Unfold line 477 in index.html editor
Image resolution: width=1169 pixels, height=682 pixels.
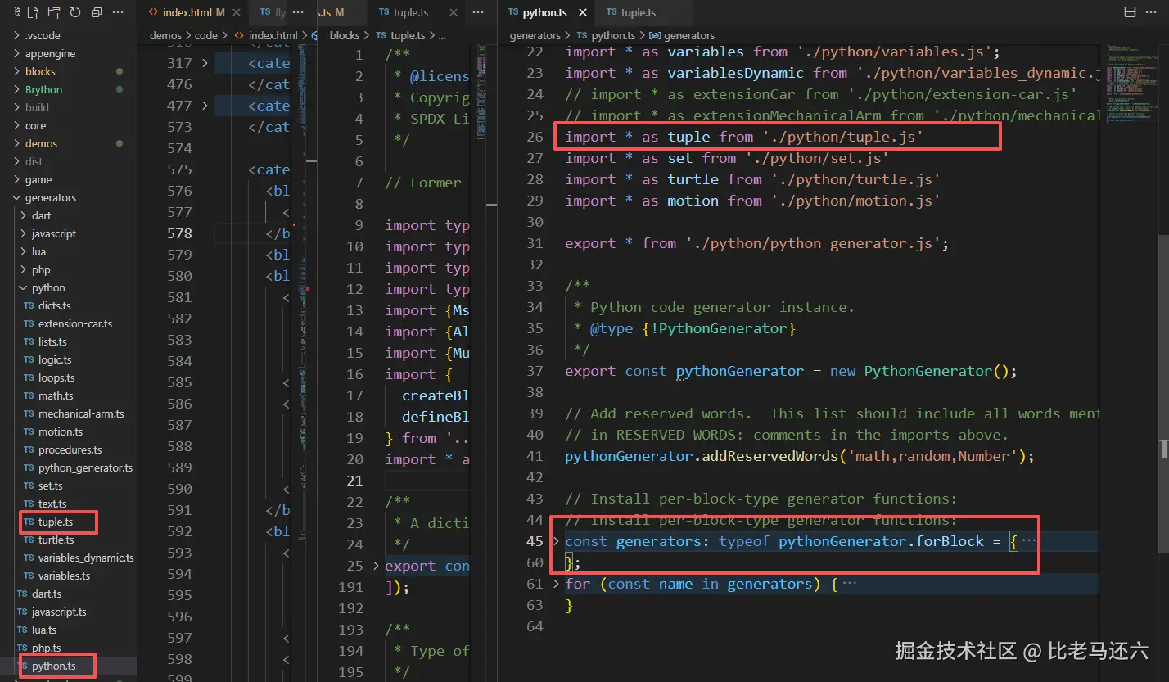pos(205,106)
